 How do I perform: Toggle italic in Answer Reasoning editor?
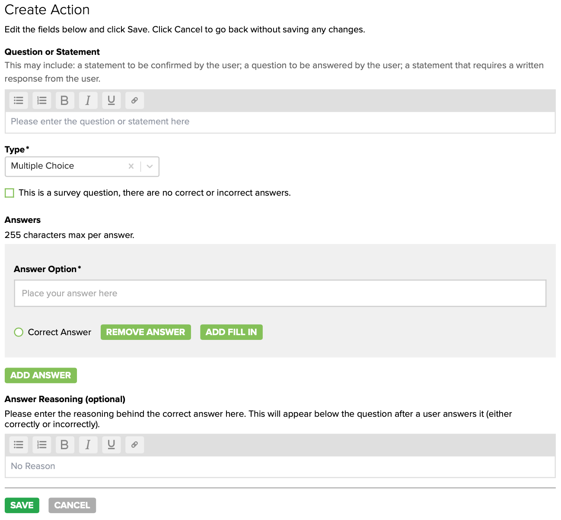[x=88, y=444]
